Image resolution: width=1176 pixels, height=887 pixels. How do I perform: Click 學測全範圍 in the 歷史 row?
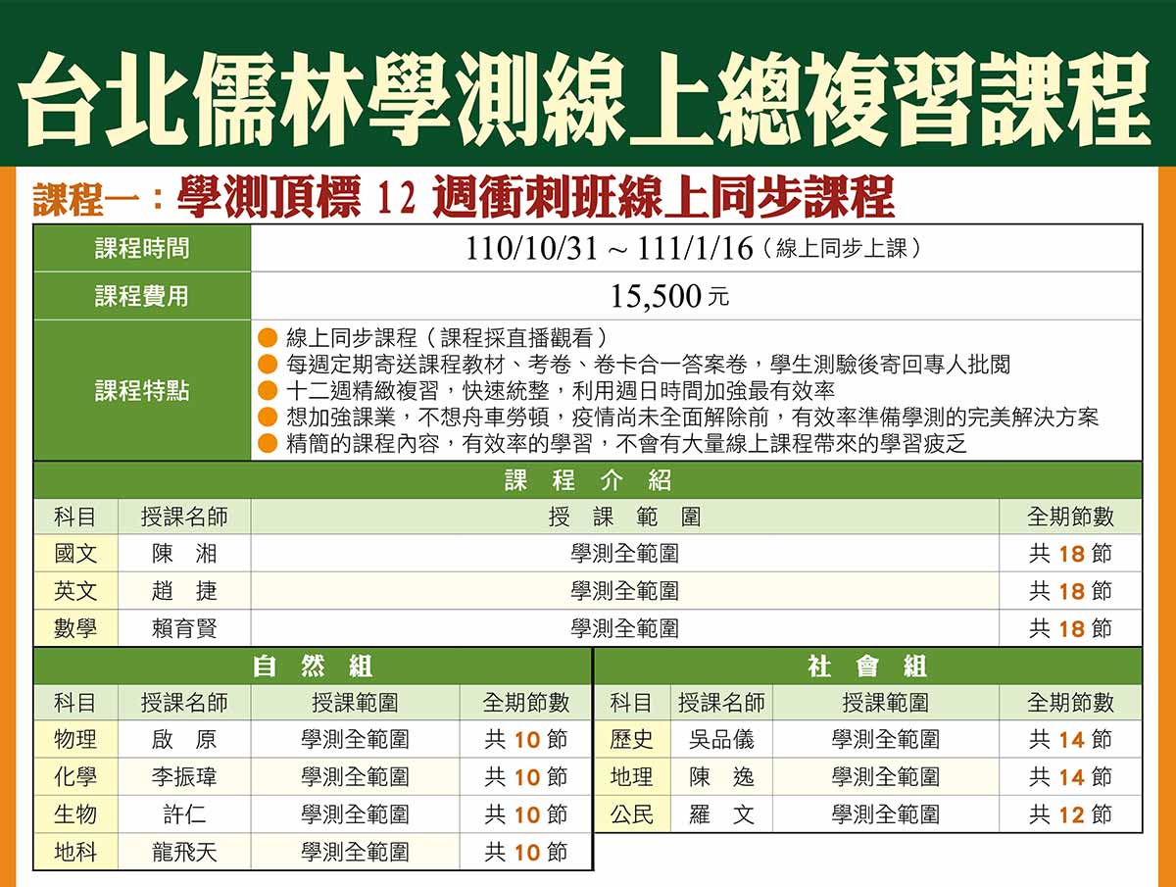tap(885, 739)
